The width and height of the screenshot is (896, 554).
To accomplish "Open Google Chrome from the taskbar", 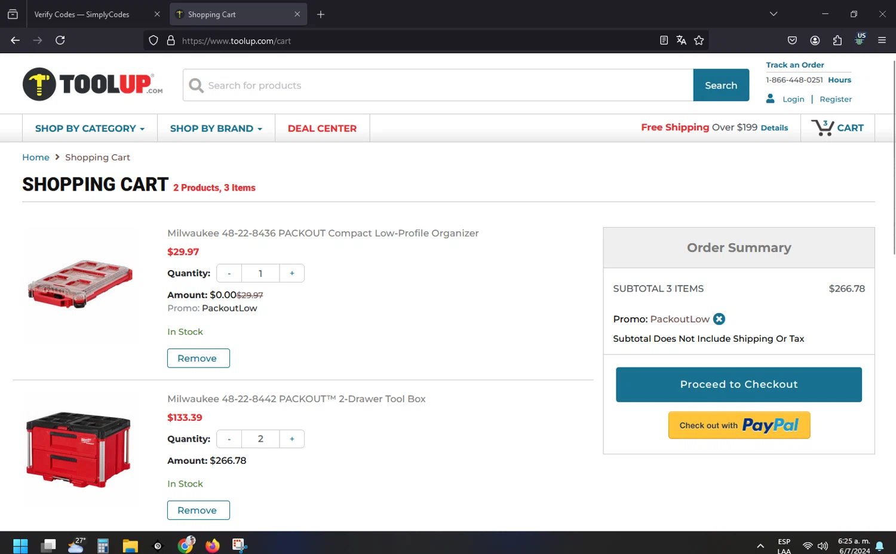I will click(186, 544).
